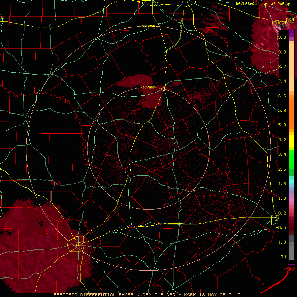Click the dark red KDP echo above 50 NMI label
This screenshot has width=297, height=297.
coord(135,81)
